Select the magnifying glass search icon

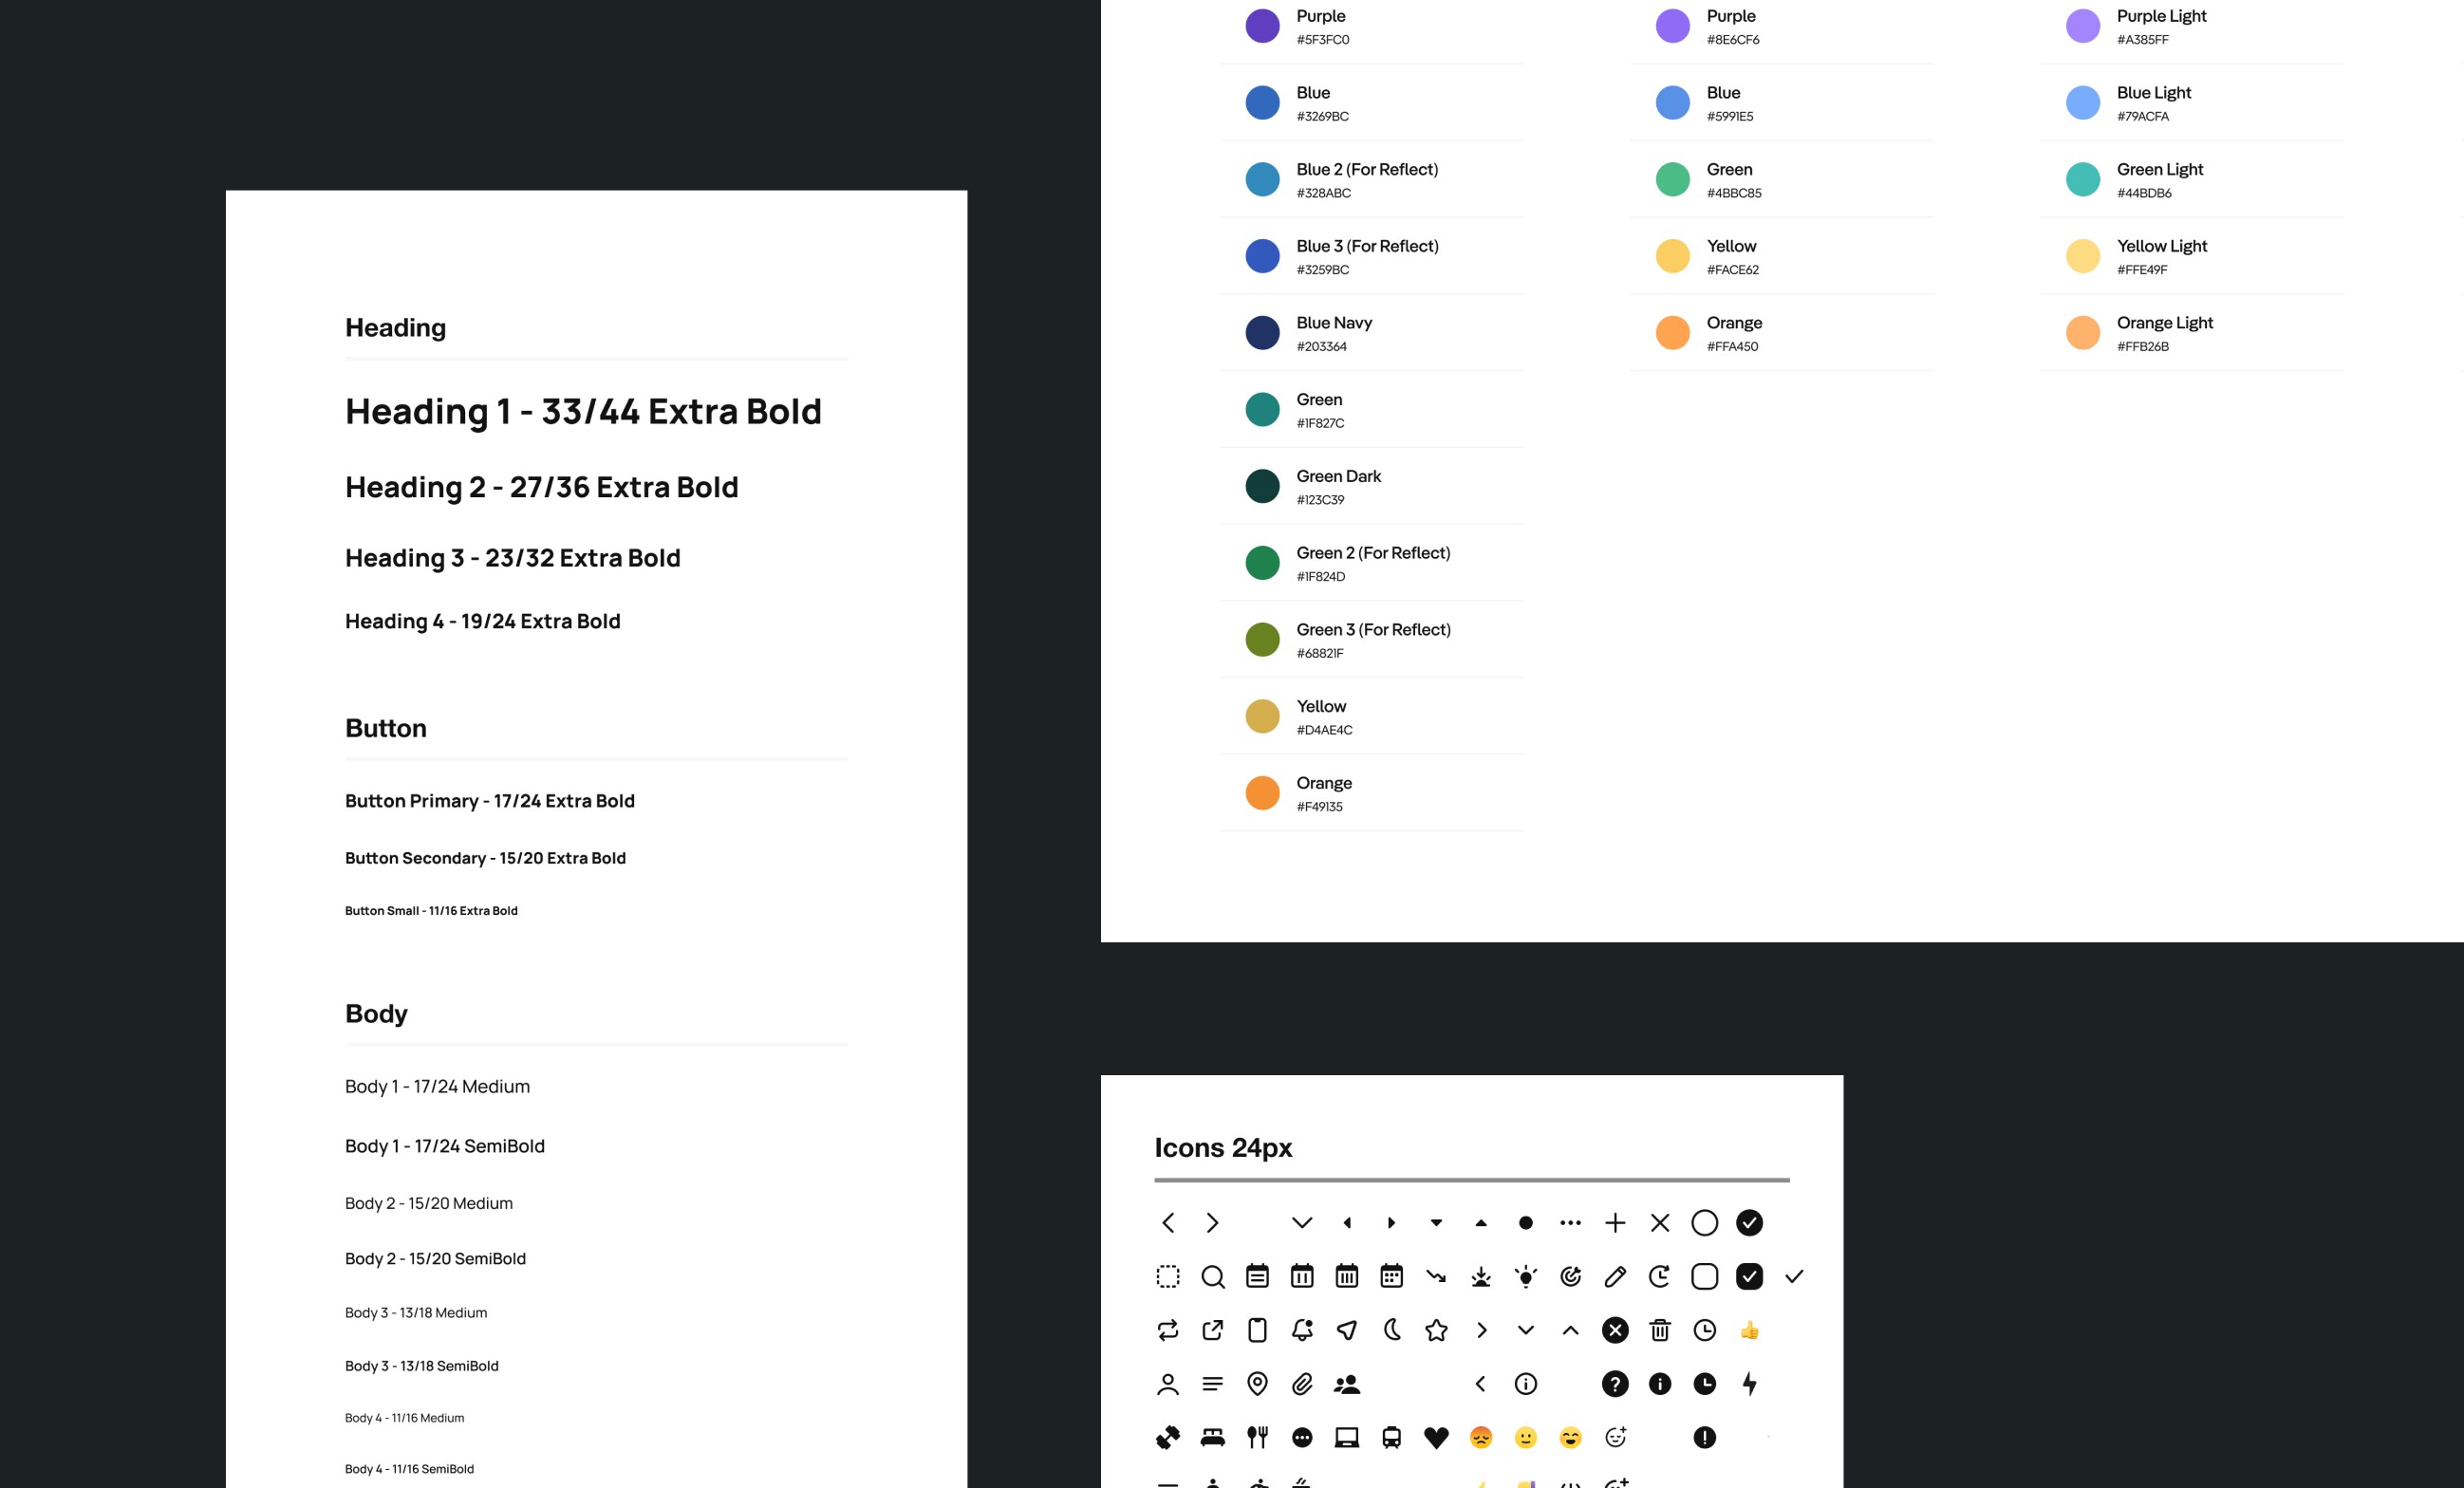click(1212, 1277)
